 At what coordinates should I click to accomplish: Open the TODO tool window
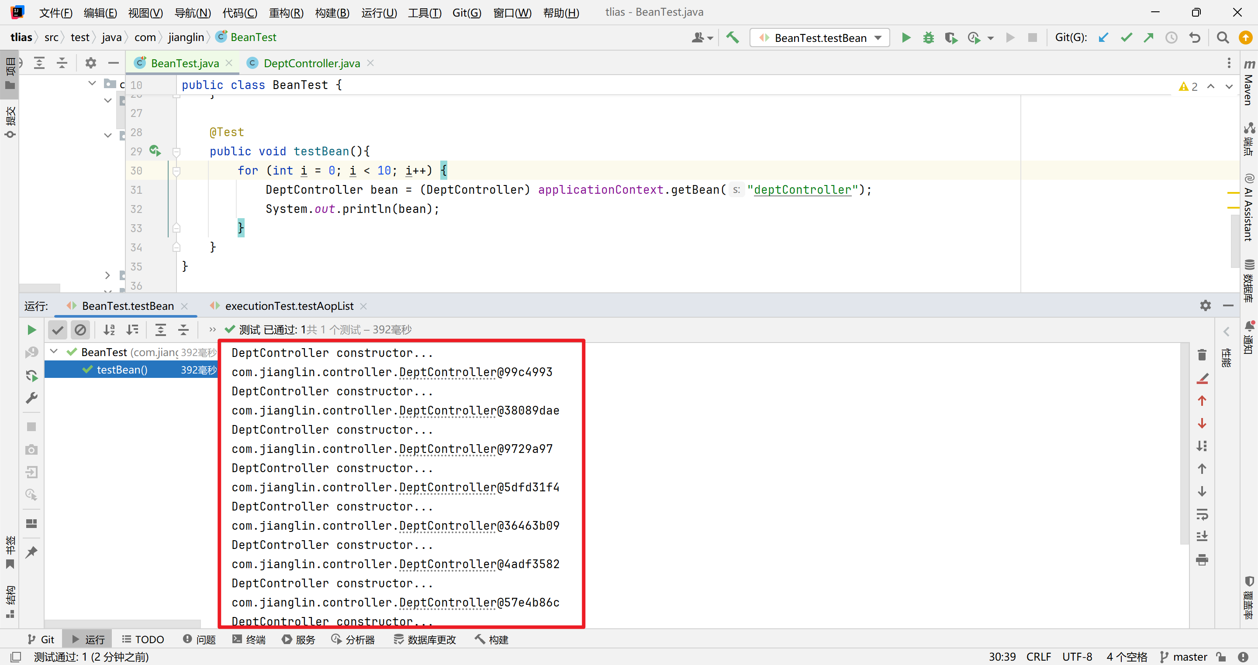click(x=143, y=639)
